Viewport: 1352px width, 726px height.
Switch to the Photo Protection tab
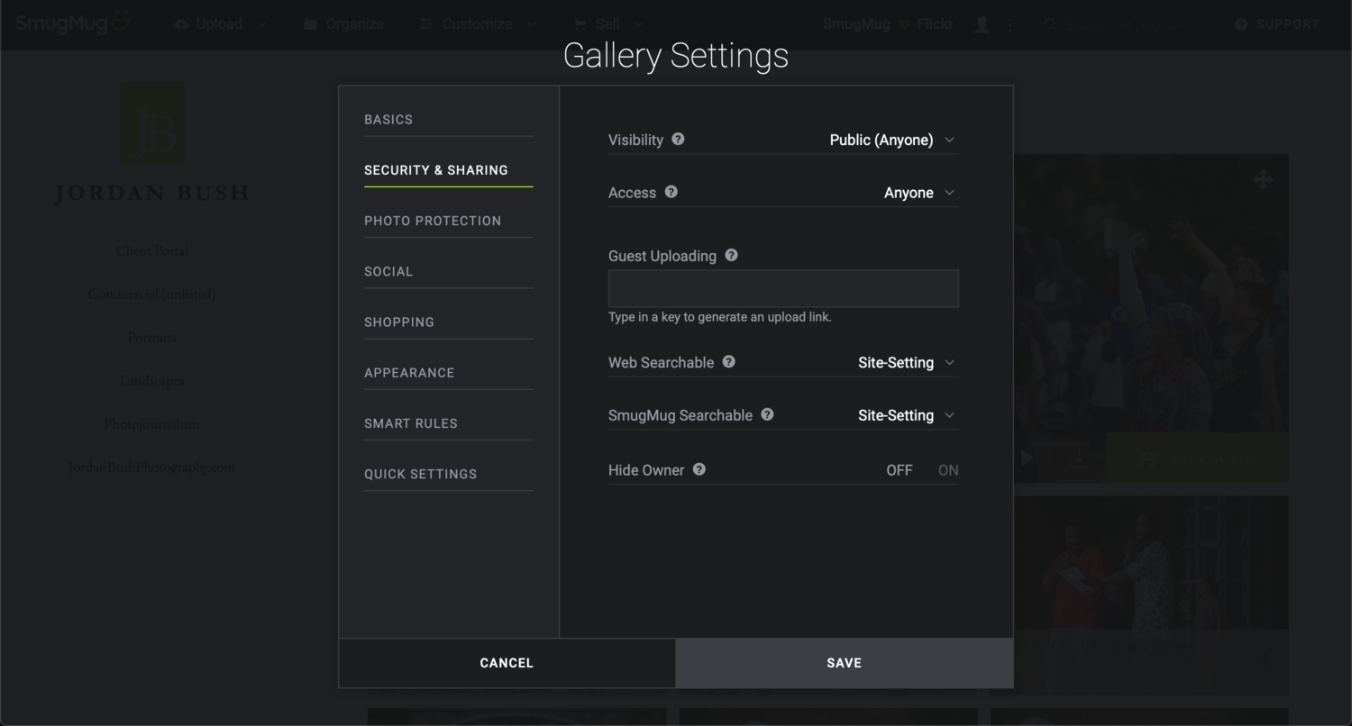[x=433, y=221]
